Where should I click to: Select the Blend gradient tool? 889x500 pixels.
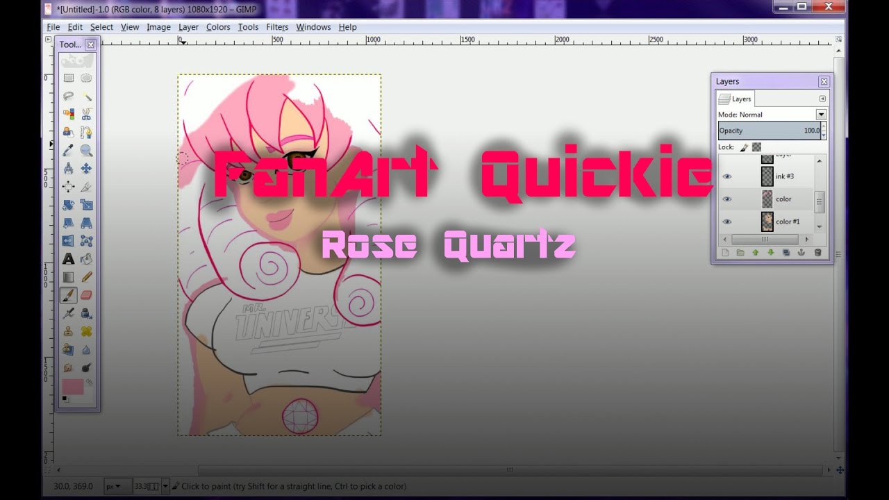[x=69, y=277]
